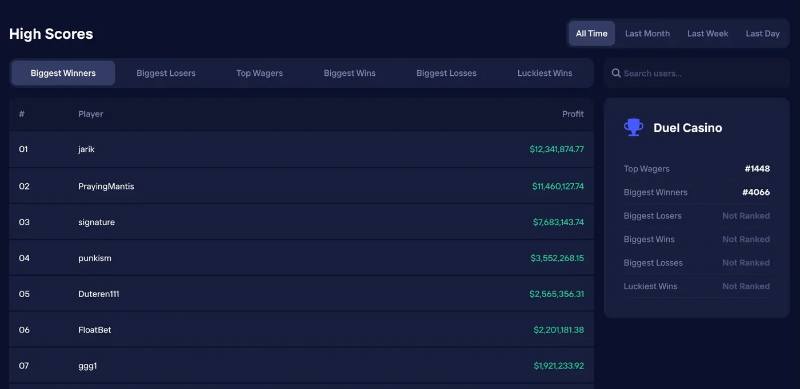Open the Biggest Losses tab
This screenshot has height=389, width=800.
[446, 73]
